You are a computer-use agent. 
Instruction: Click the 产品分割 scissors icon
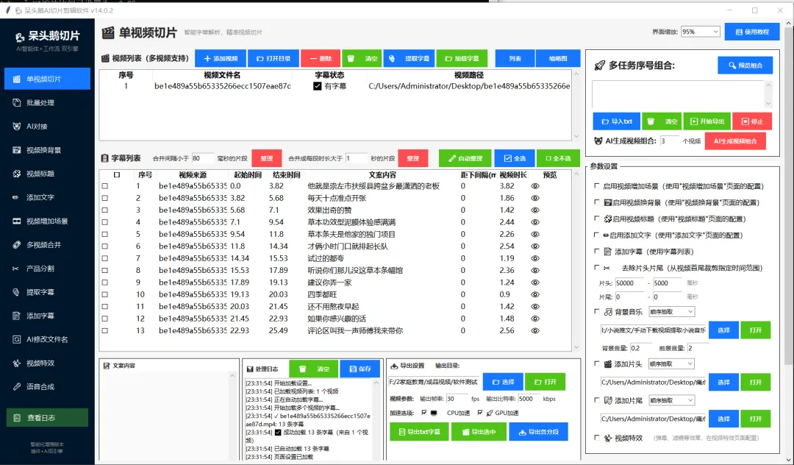pyautogui.click(x=17, y=269)
